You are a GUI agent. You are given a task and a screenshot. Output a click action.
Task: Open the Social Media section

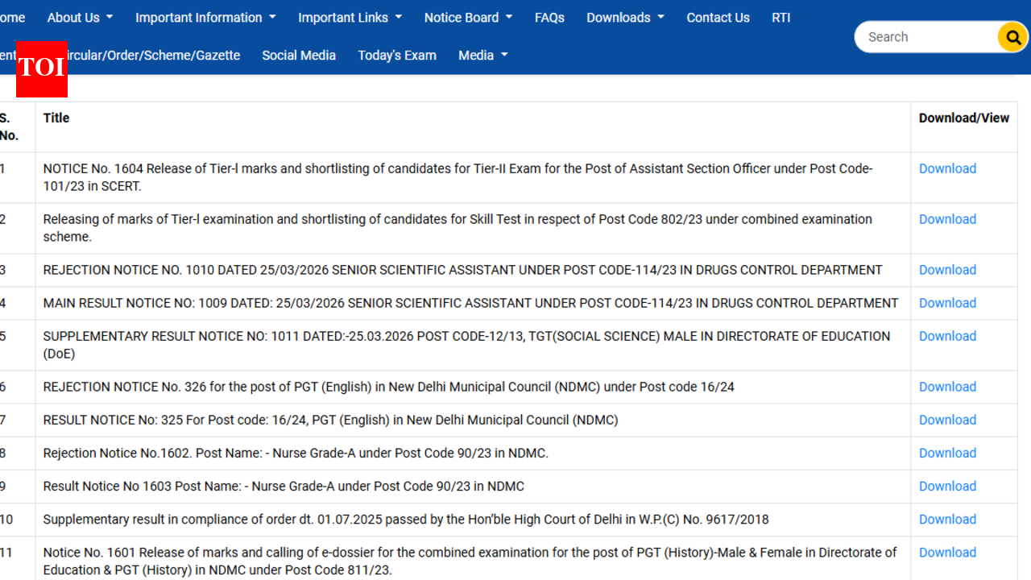(x=299, y=55)
